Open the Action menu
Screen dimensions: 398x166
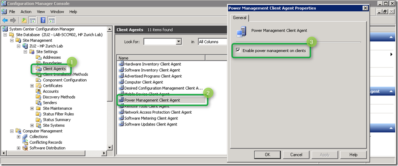(x=26, y=12)
